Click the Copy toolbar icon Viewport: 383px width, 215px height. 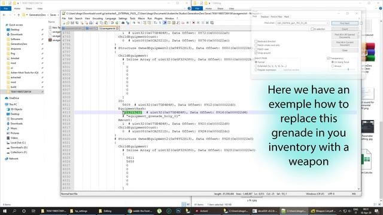(101, 23)
